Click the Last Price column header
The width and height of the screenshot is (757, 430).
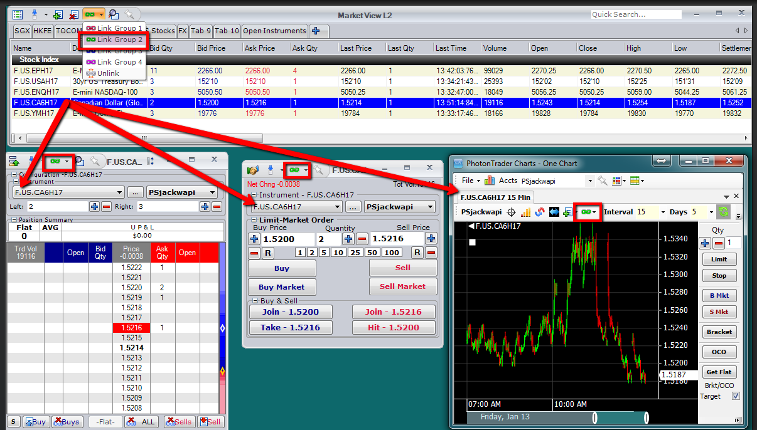[x=361, y=48]
